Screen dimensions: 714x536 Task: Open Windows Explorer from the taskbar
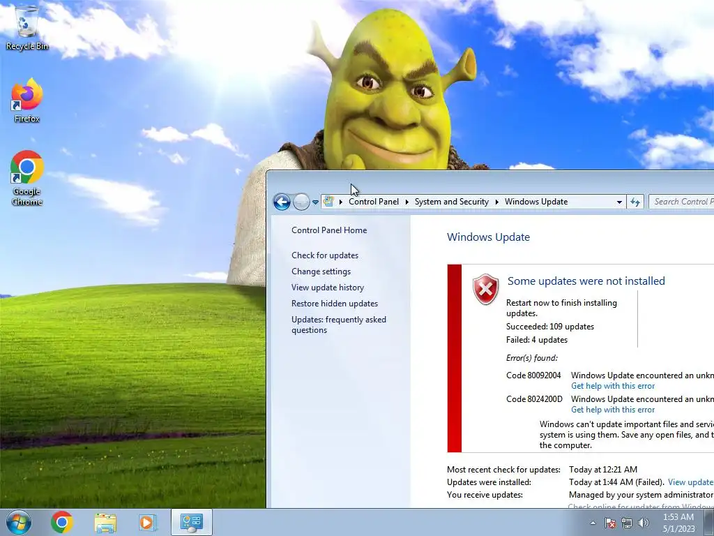click(105, 522)
